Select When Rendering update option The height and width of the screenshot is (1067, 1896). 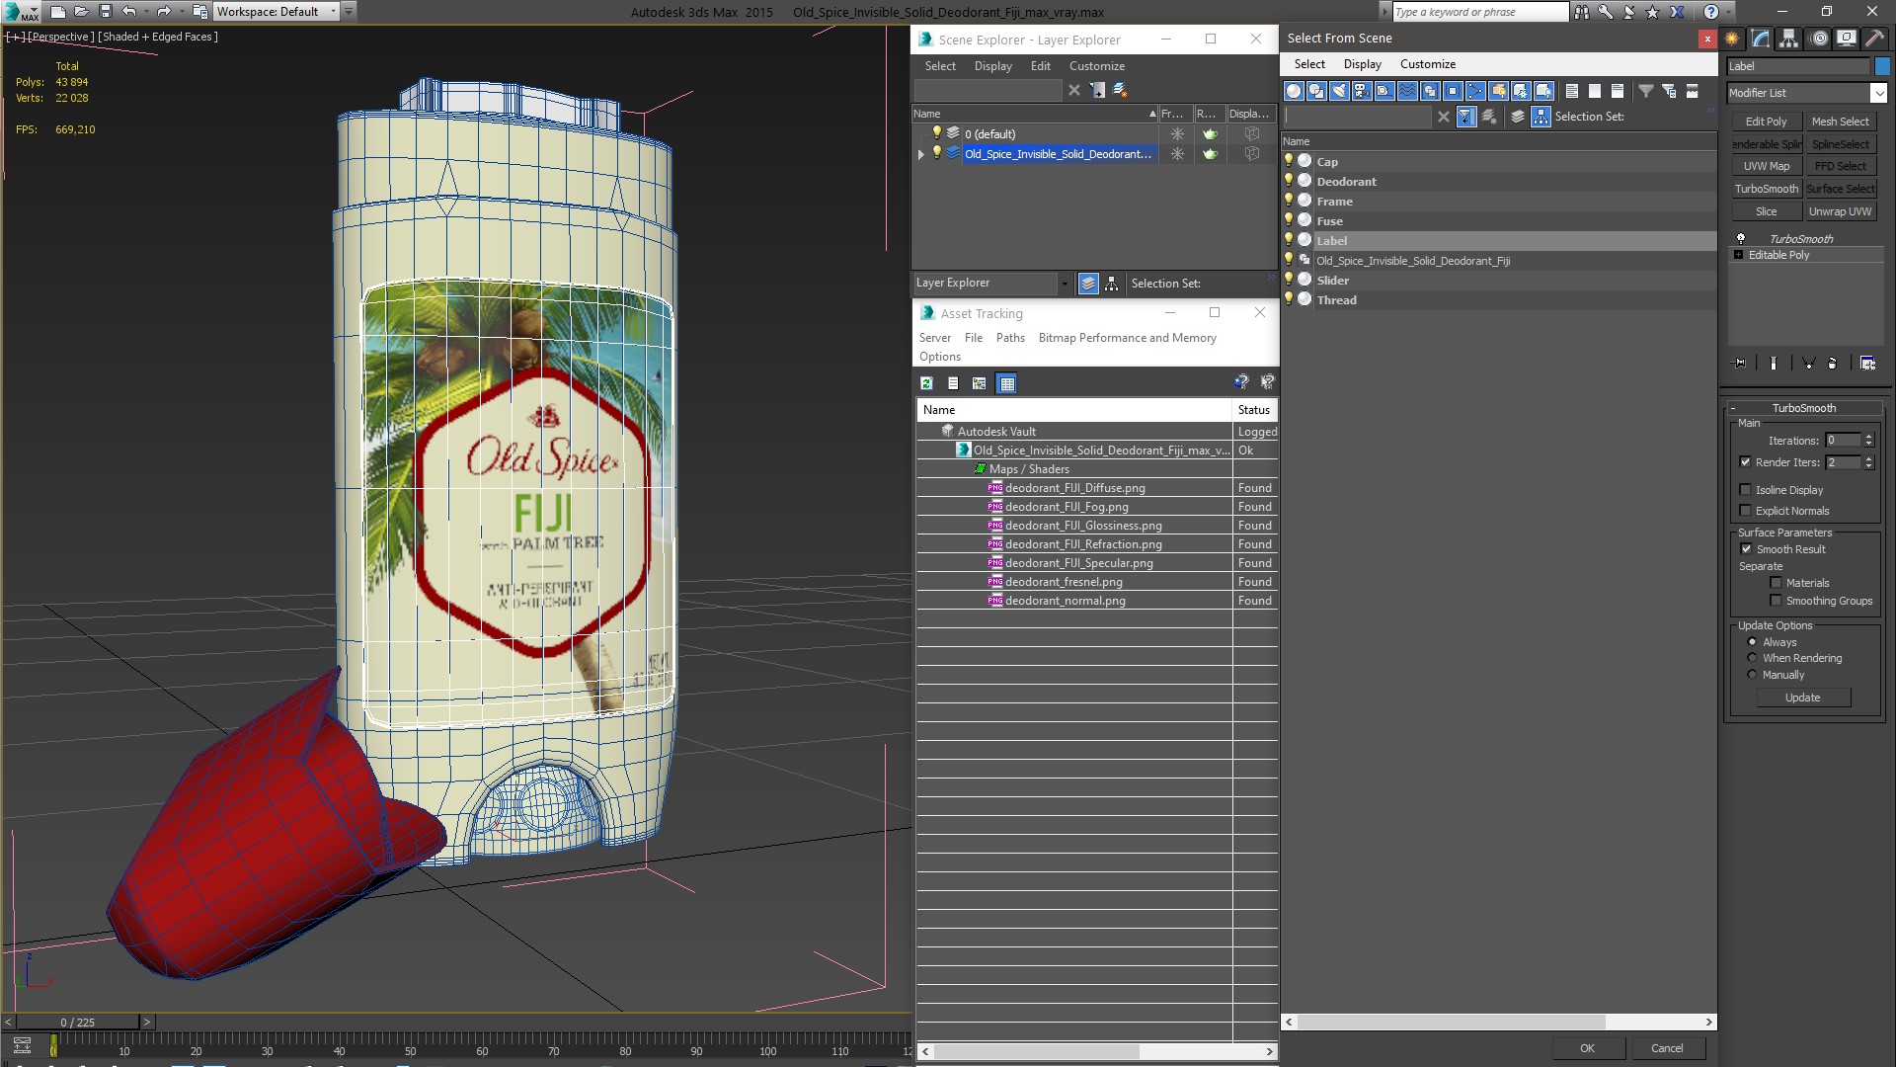tap(1753, 658)
